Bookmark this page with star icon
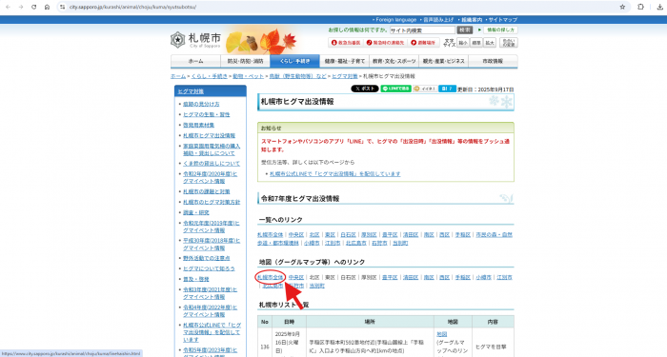 tap(622, 7)
